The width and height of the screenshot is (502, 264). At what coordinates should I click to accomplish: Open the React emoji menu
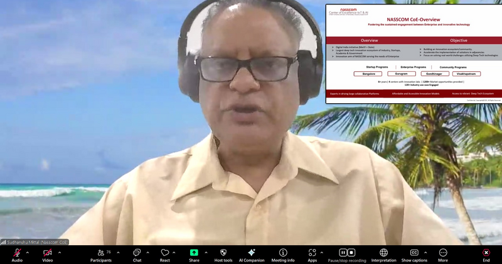[x=165, y=254]
